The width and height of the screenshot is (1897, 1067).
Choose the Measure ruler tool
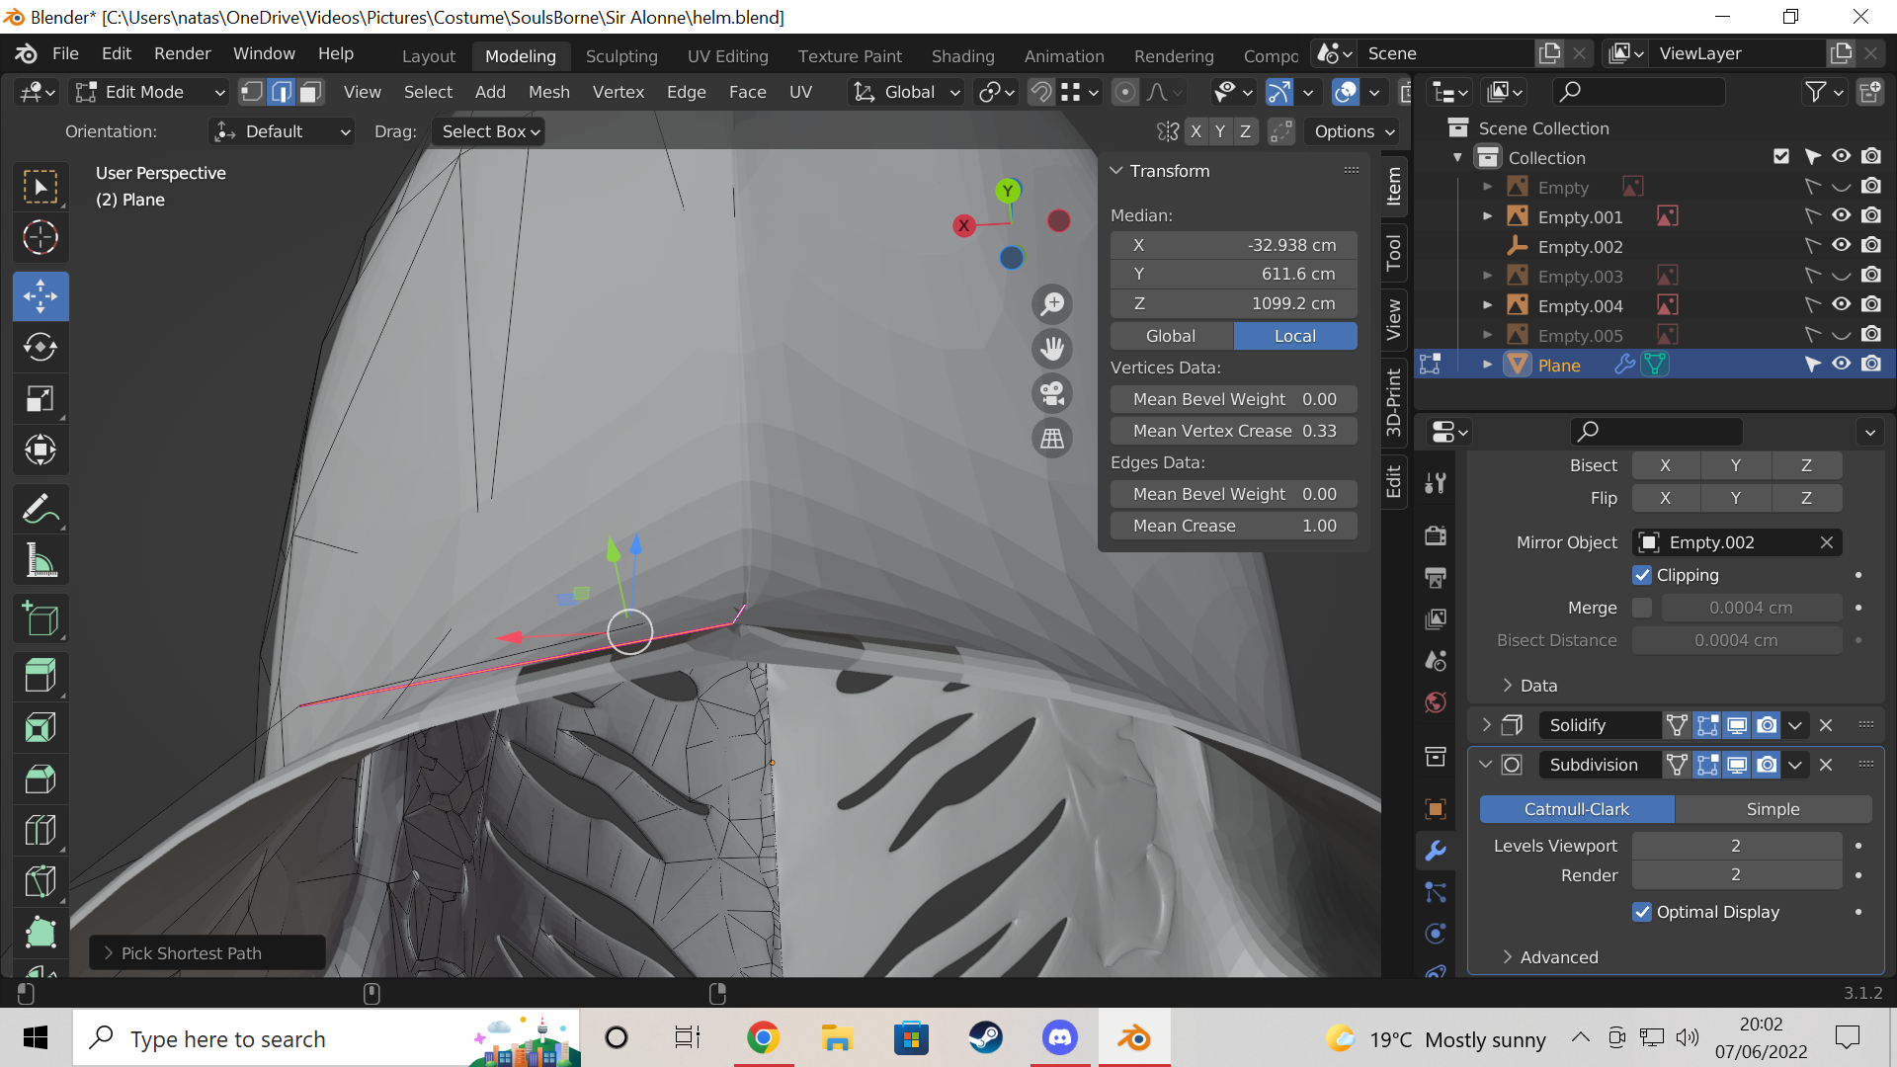coord(40,561)
